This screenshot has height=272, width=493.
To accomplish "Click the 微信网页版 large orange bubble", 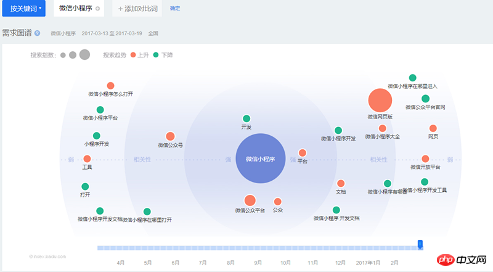I will tap(380, 101).
